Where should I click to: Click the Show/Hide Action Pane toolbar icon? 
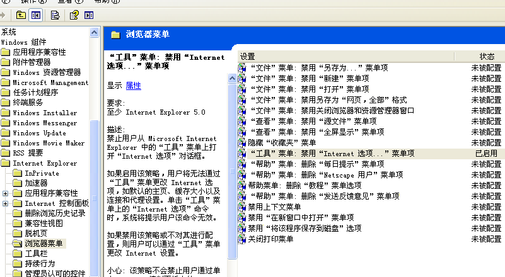pyautogui.click(x=89, y=14)
